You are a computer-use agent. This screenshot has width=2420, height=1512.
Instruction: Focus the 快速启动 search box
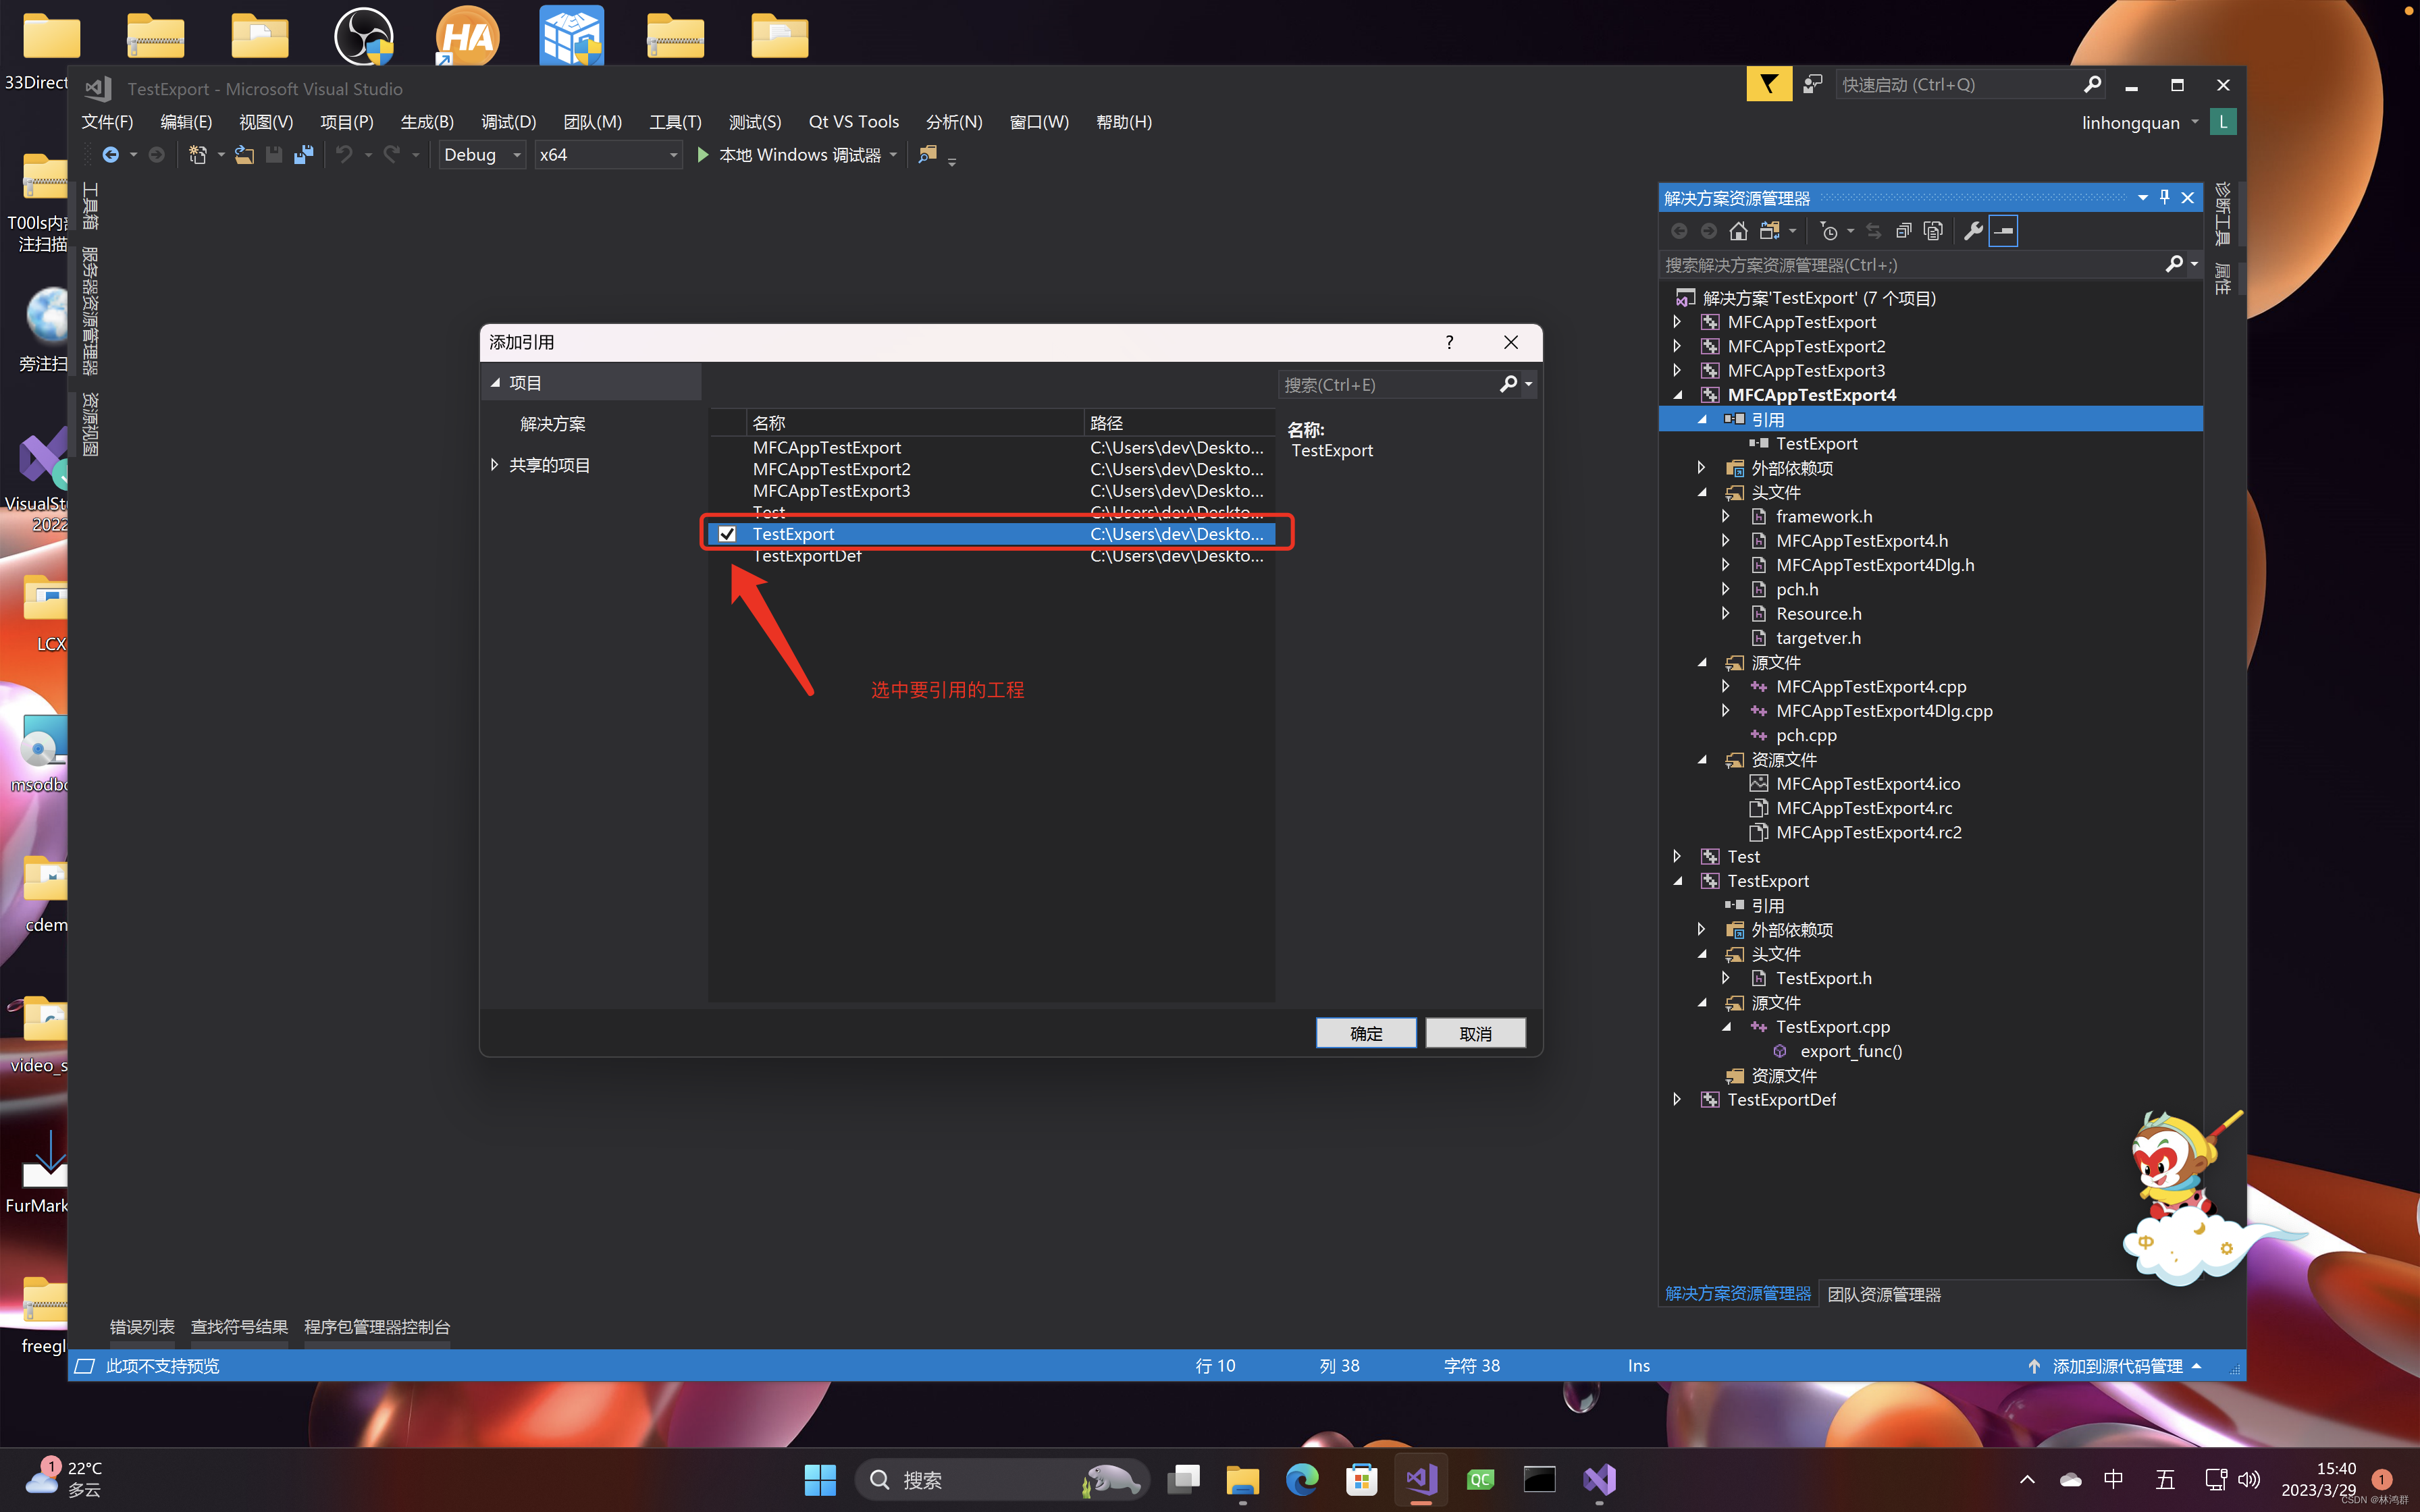(1958, 85)
